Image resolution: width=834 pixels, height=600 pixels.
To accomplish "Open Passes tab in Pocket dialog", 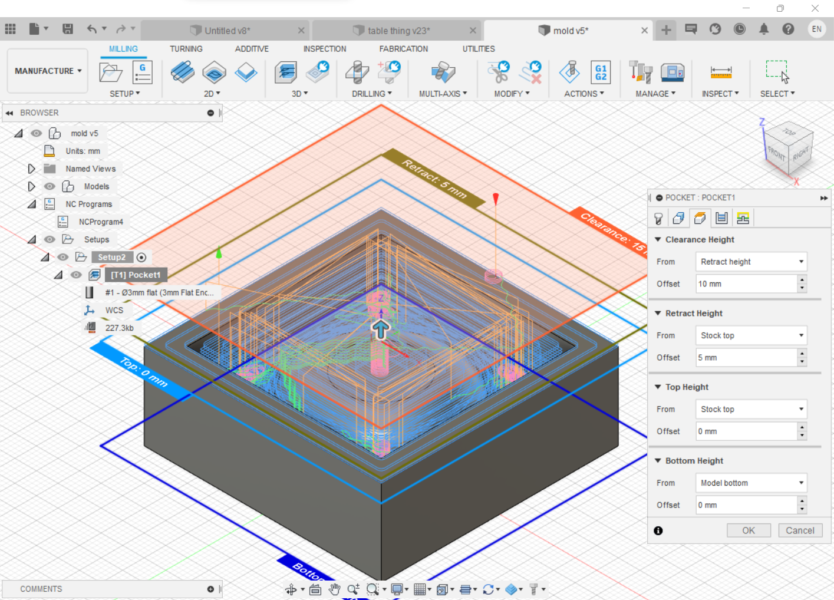I will coord(721,219).
